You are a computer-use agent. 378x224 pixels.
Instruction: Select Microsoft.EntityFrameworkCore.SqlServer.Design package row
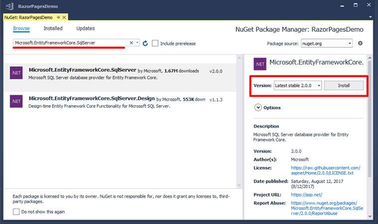tap(120, 102)
